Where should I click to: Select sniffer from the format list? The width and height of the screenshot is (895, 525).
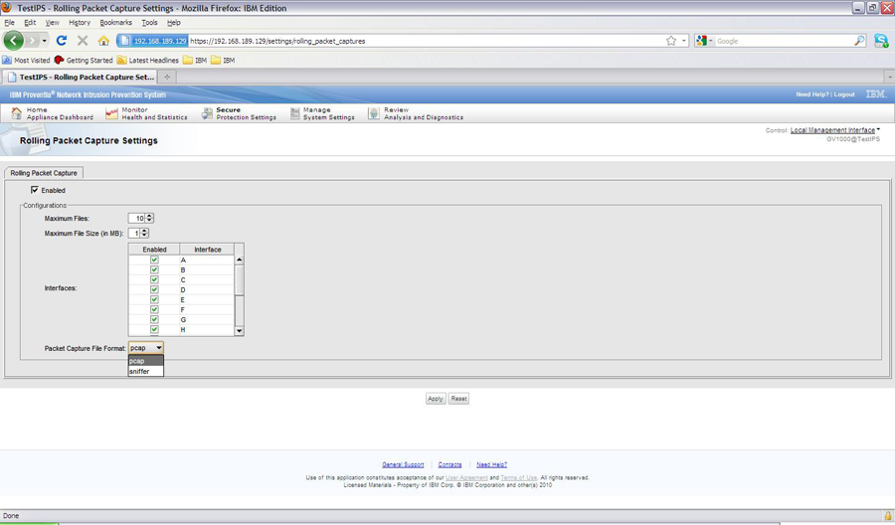pyautogui.click(x=146, y=371)
